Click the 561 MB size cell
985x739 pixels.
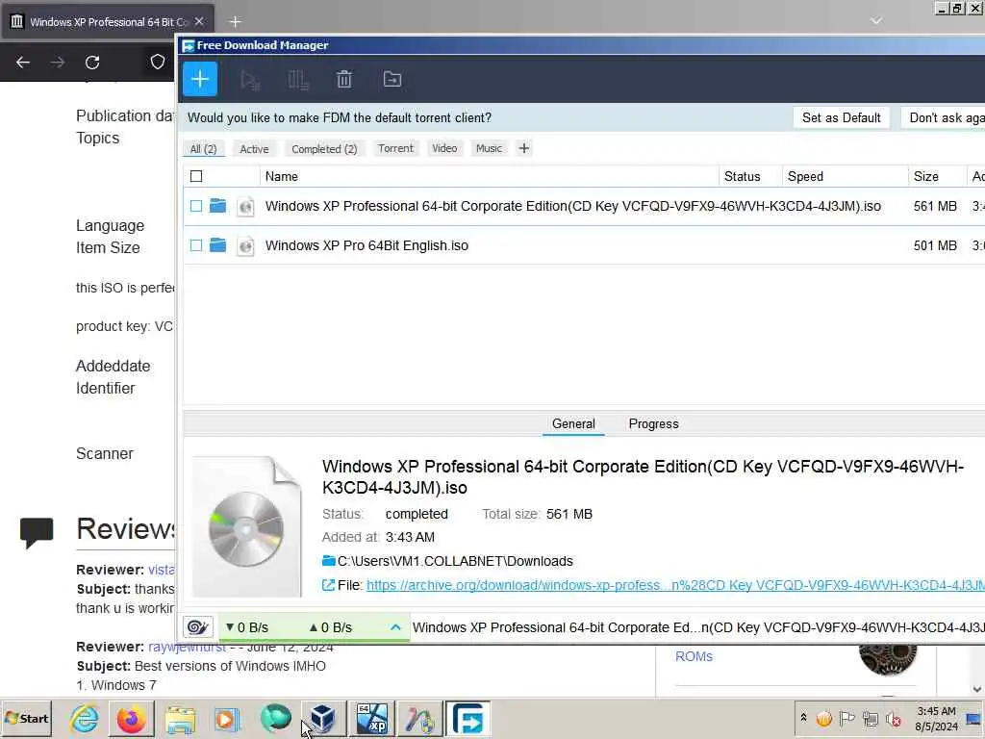[935, 206]
